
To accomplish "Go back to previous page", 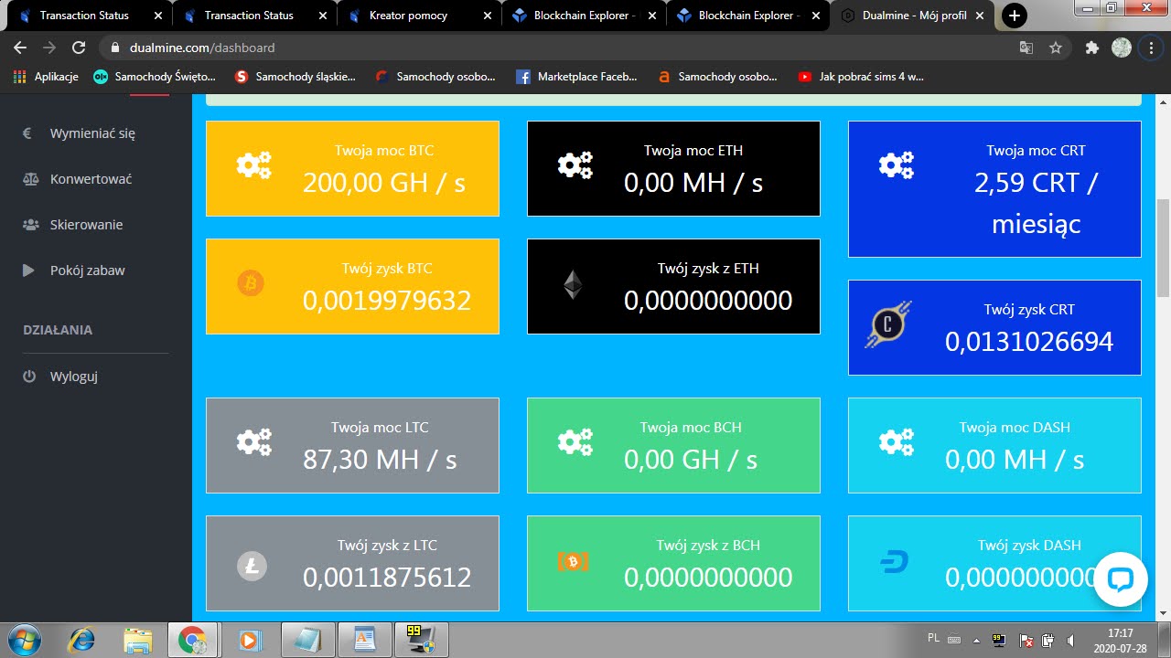I will (x=20, y=48).
